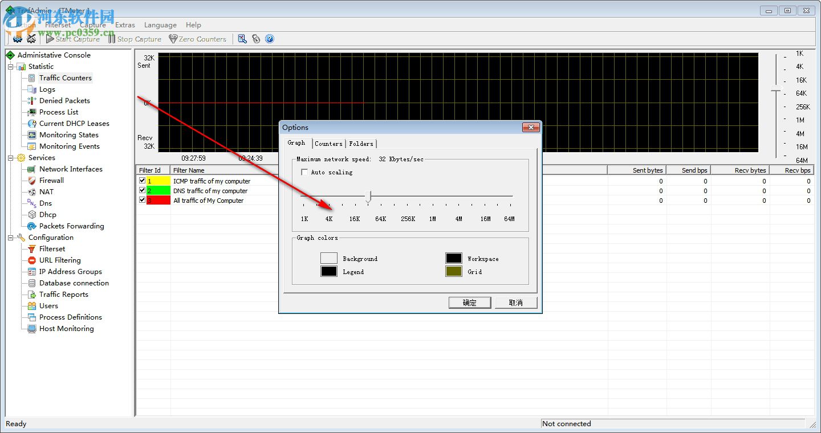Collapse the Configuration tree node
Viewport: 821px width, 433px height.
[x=10, y=238]
